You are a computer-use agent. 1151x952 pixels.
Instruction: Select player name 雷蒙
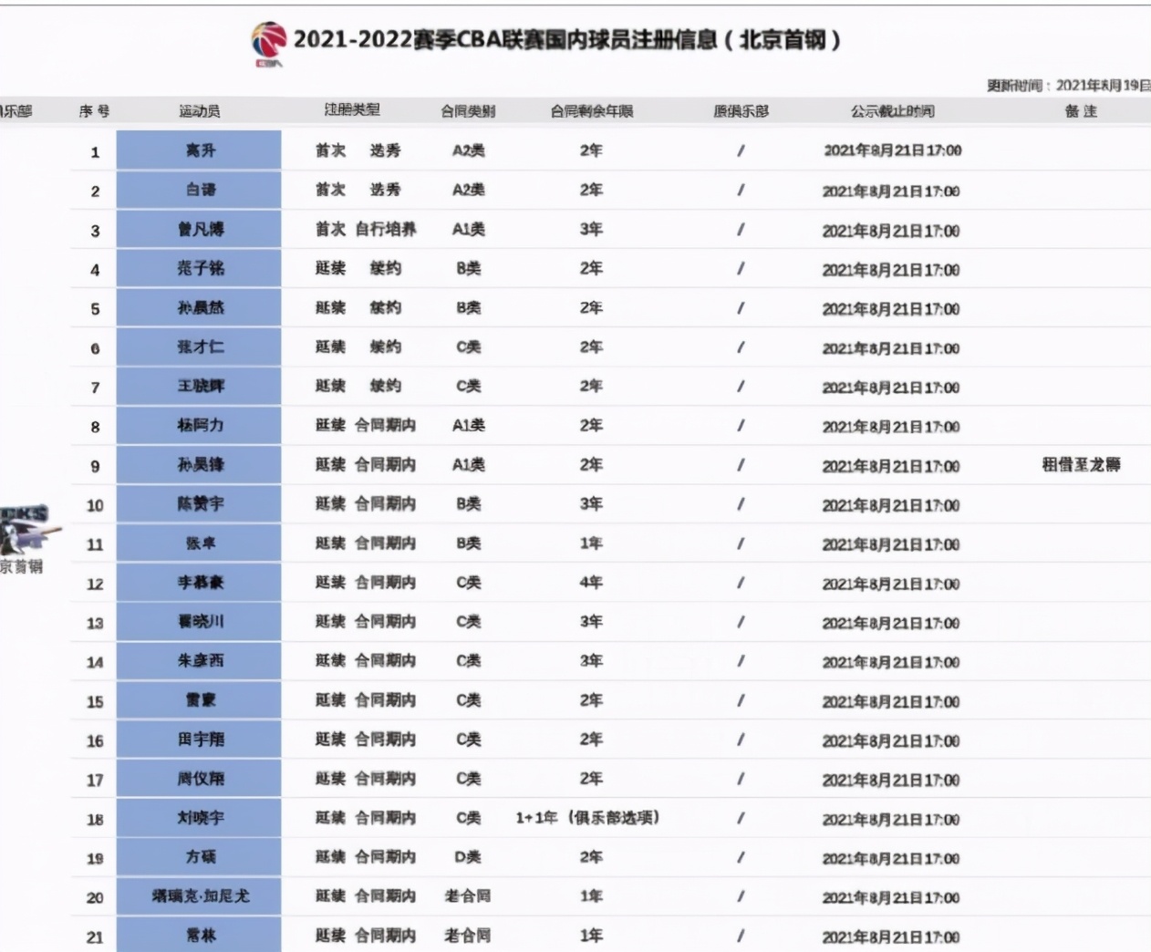[199, 699]
